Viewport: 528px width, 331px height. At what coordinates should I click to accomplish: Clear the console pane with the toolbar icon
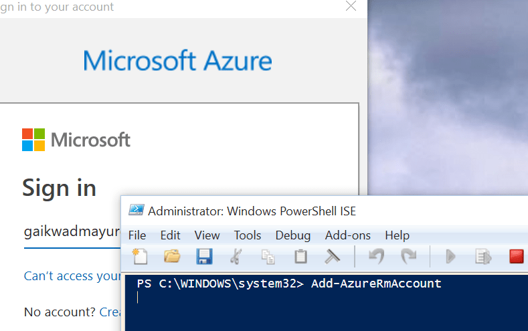coord(332,257)
